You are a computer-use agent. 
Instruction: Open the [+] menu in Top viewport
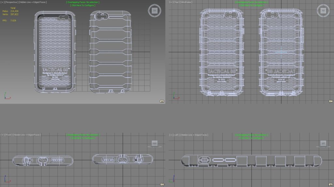point(171,2)
